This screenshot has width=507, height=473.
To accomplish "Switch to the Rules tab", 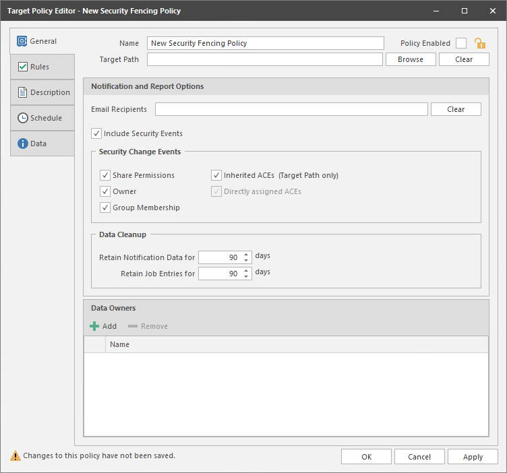I will click(x=42, y=67).
